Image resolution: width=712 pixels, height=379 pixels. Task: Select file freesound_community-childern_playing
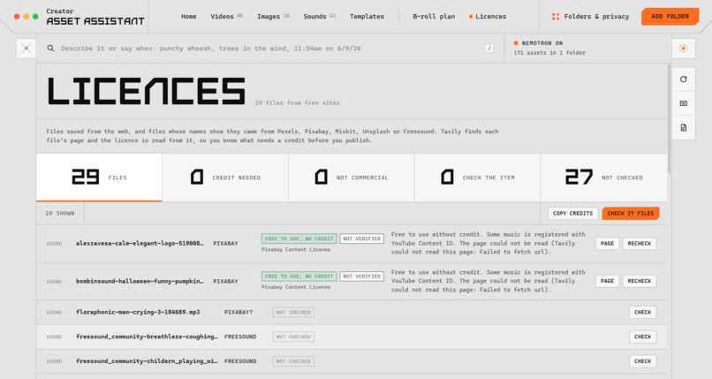coord(147,361)
